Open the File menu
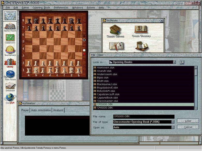Viewport: 202px width, 151px height. (x=8, y=7)
